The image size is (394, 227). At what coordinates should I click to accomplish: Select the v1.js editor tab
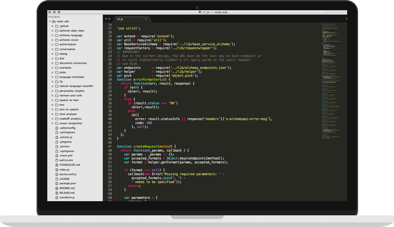[120, 19]
